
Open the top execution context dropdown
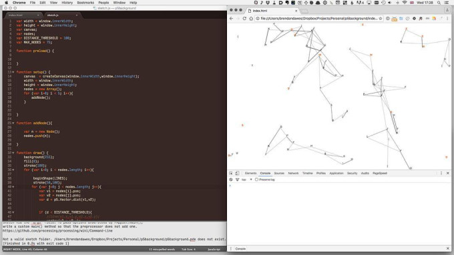[x=247, y=180]
